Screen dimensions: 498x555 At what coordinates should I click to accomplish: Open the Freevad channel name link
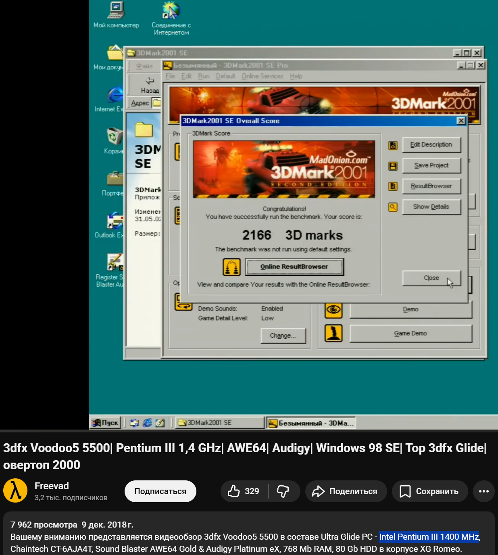(x=52, y=486)
